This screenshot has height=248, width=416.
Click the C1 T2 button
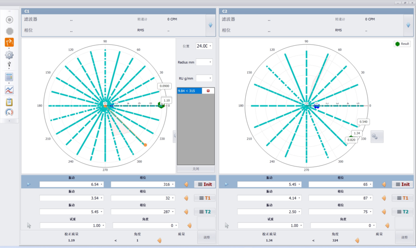205,212
